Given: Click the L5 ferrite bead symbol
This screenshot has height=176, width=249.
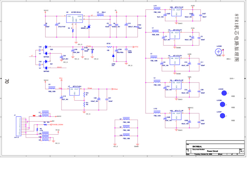Looking at the screenshot, I should coord(126,119).
